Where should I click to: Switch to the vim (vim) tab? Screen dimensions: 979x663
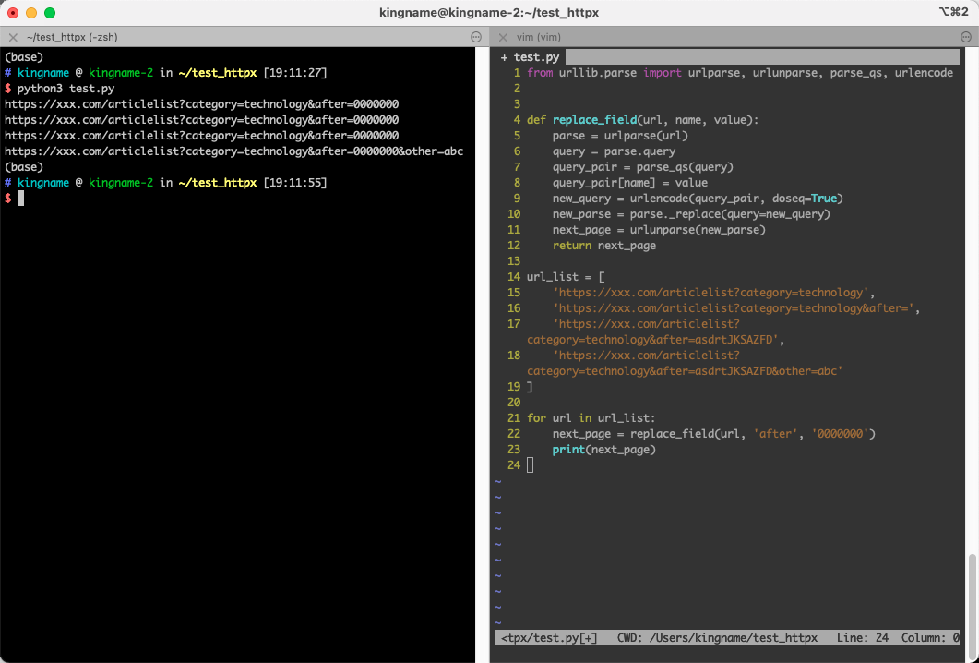coord(539,37)
